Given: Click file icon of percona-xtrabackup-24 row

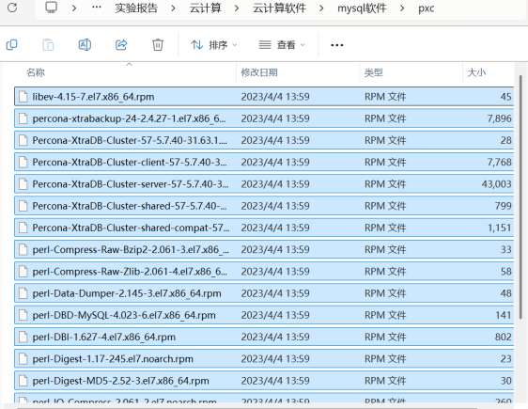Looking at the screenshot, I should [23, 118].
